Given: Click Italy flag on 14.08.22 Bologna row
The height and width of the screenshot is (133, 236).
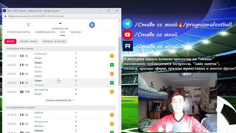Looking at the screenshot, I should click(x=22, y=83).
